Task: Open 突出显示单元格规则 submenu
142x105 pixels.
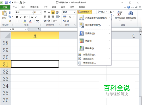Action: 94,18
